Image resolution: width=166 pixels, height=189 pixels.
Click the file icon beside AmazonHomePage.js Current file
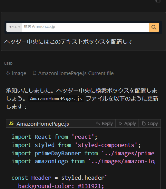pyautogui.click(x=35, y=73)
